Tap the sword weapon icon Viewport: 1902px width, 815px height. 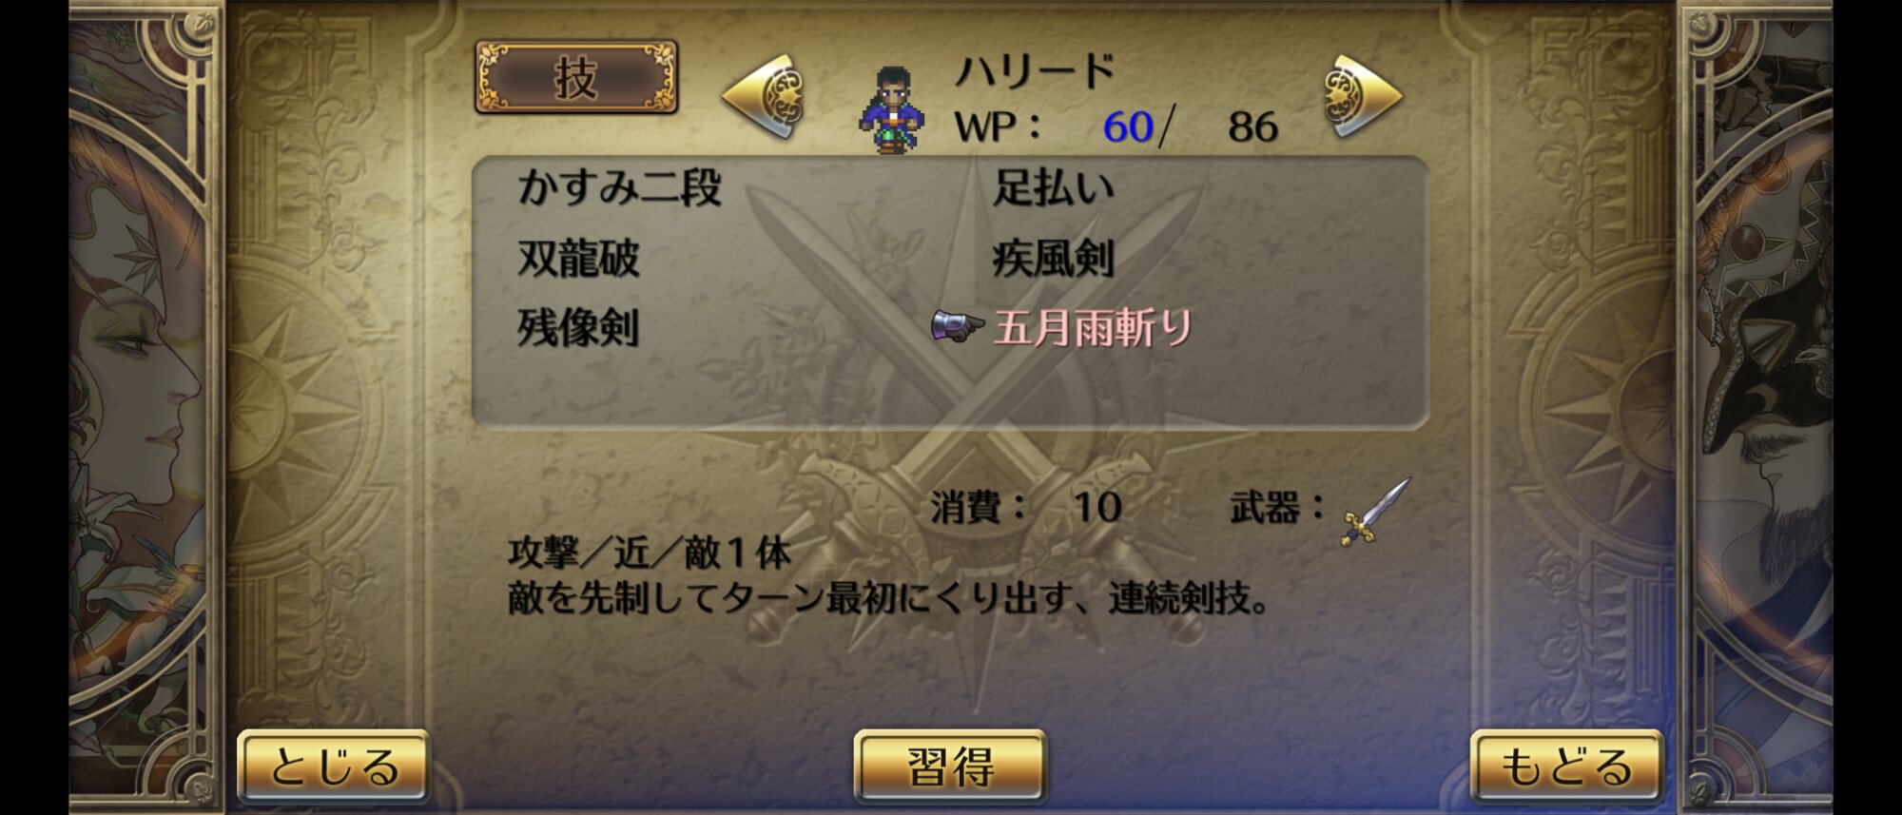(x=1376, y=512)
